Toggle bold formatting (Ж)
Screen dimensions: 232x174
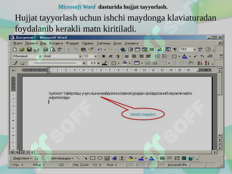click(x=103, y=56)
